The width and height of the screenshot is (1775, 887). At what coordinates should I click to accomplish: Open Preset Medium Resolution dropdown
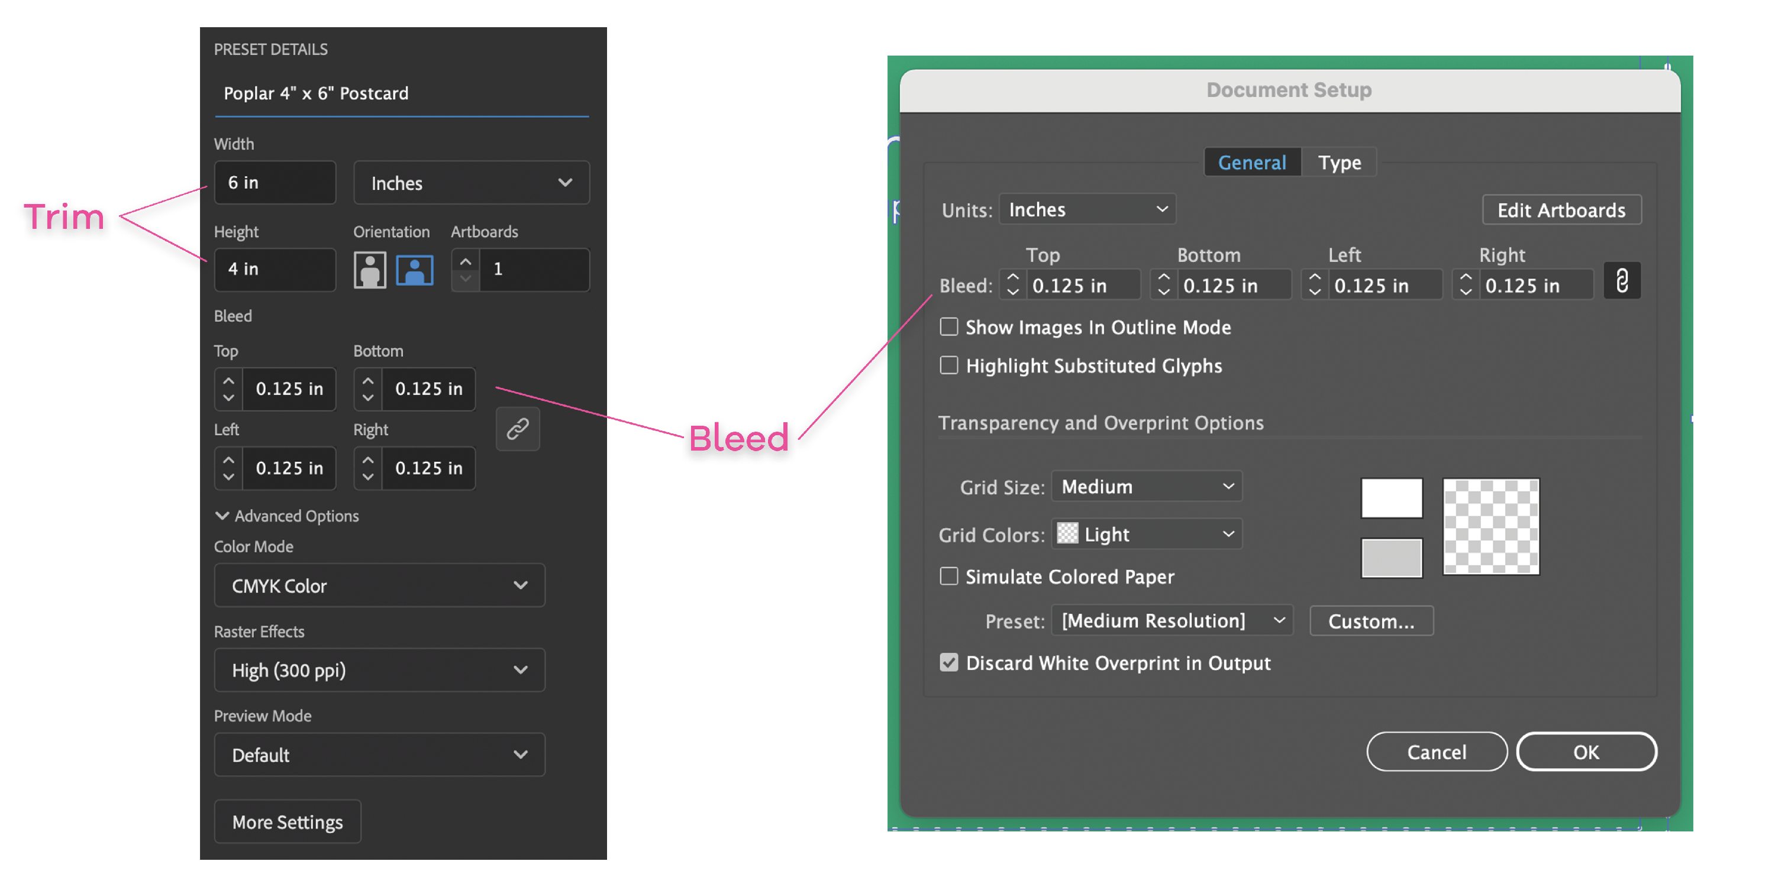1172,620
